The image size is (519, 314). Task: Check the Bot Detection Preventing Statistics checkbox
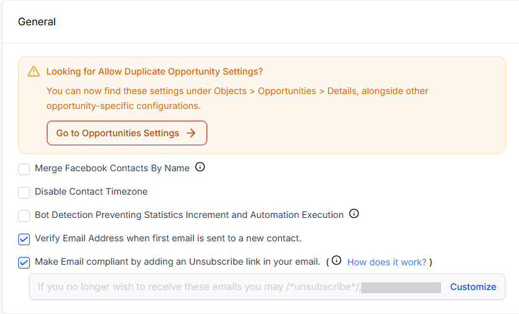tap(24, 216)
